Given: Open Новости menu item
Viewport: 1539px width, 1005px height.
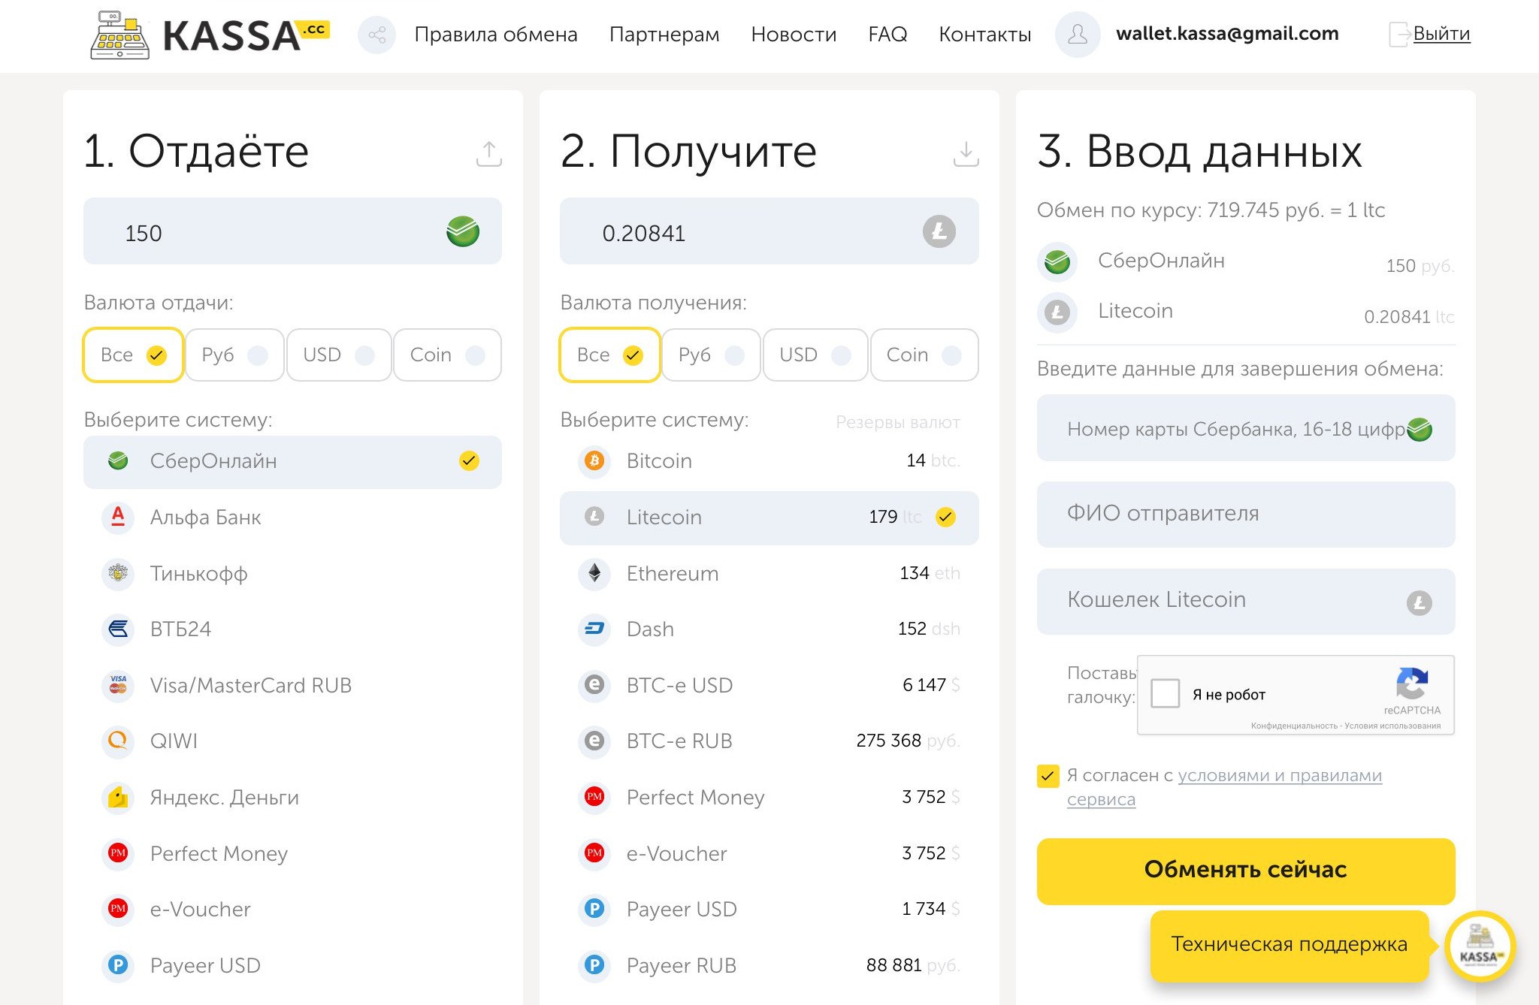Looking at the screenshot, I should click(x=794, y=35).
